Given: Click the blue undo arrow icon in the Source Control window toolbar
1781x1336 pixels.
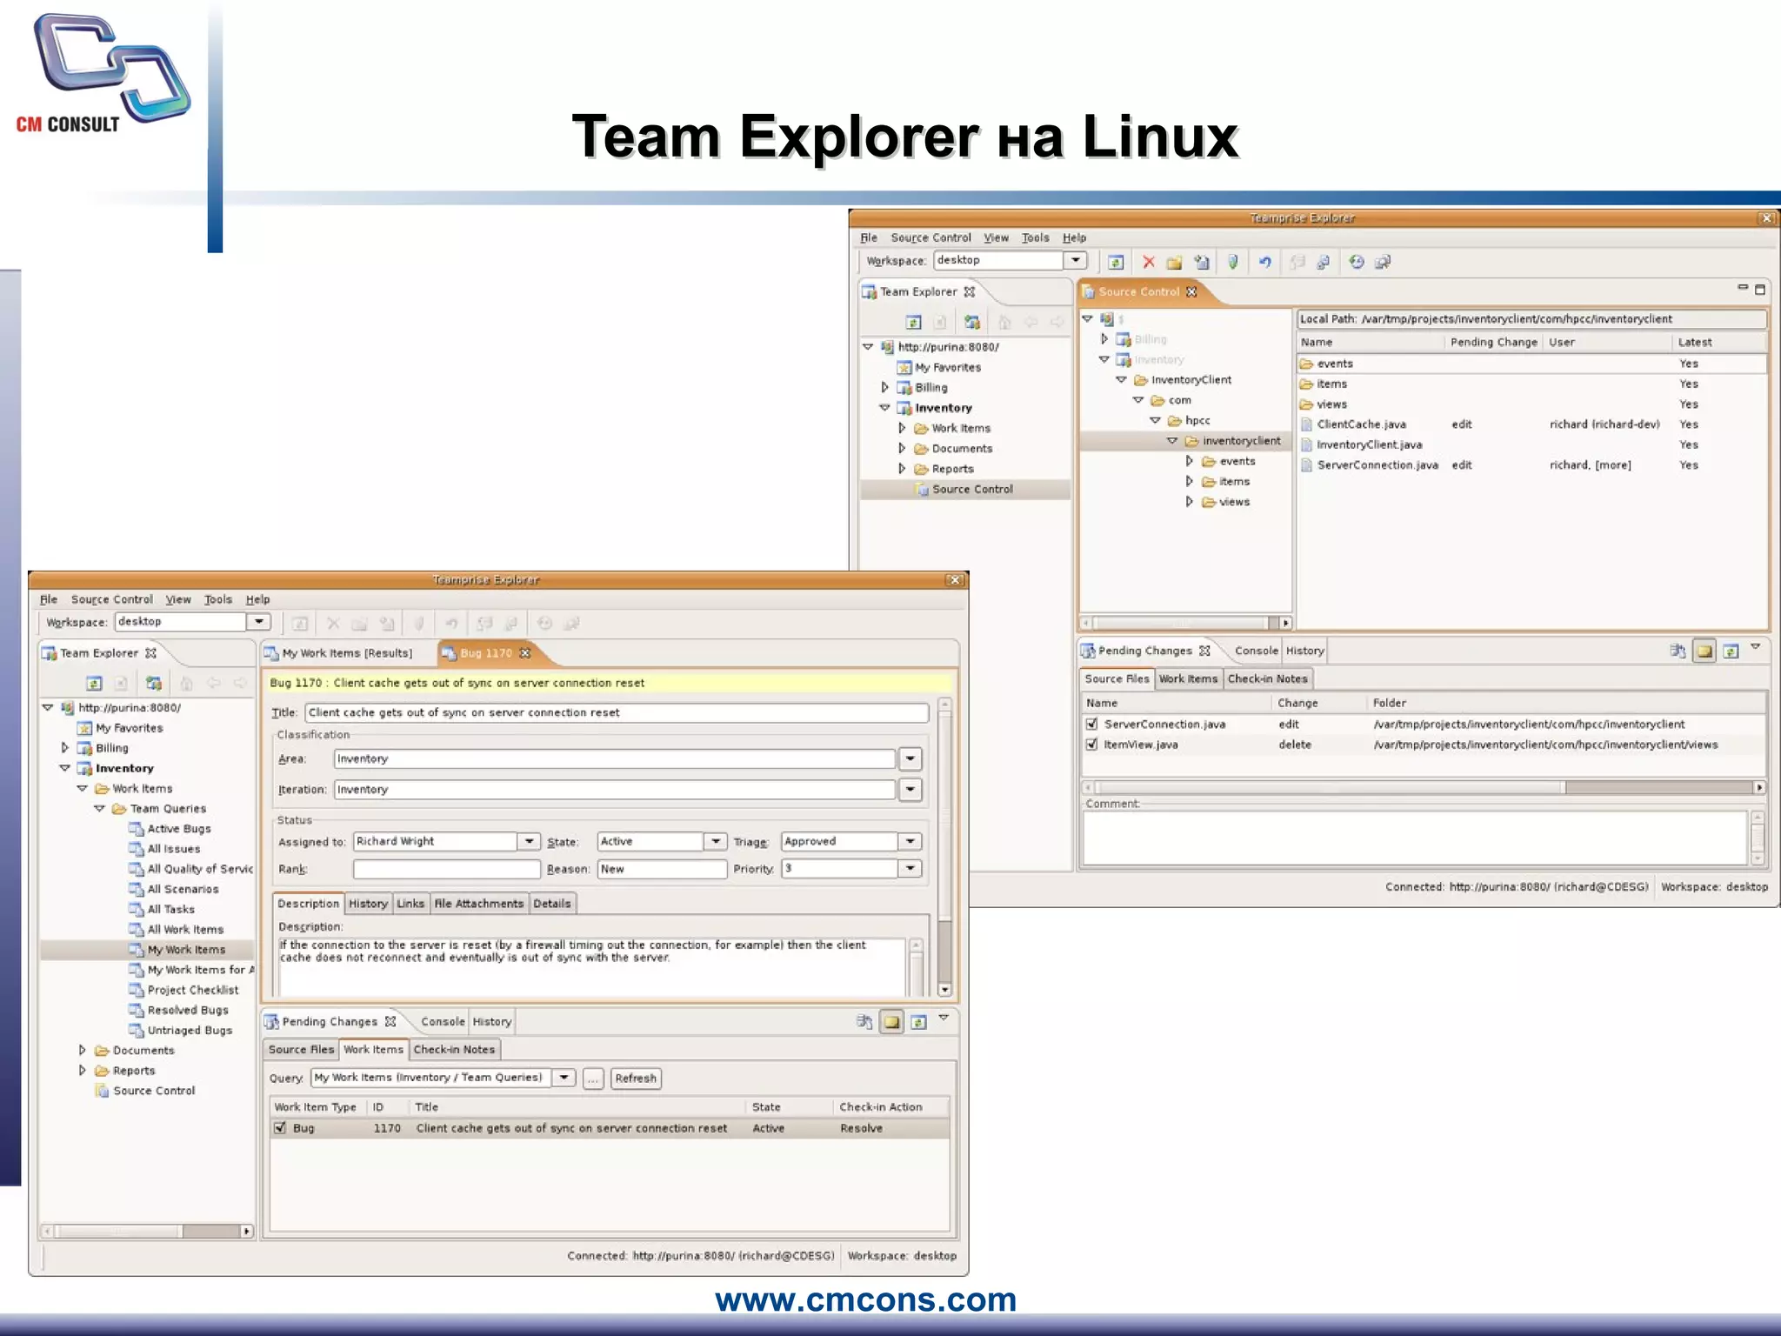Looking at the screenshot, I should pyautogui.click(x=1264, y=262).
